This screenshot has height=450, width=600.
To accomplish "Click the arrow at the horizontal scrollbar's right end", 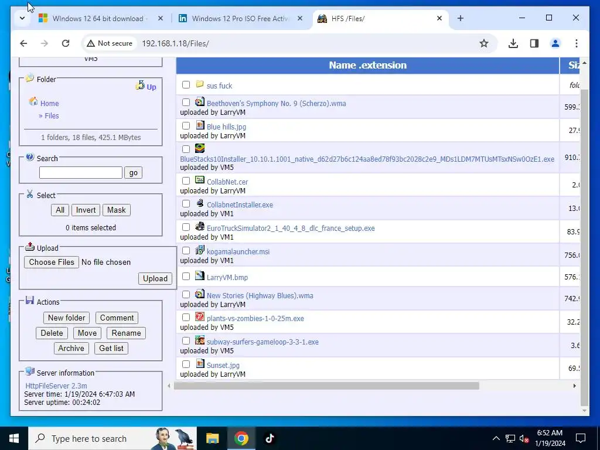I will tap(574, 386).
